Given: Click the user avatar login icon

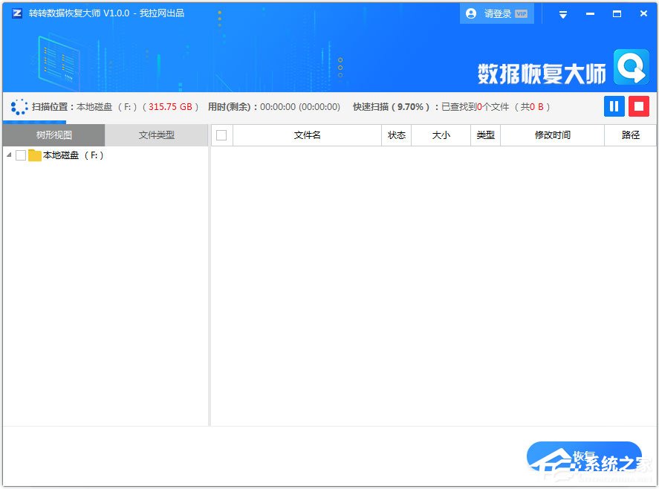Looking at the screenshot, I should (x=471, y=13).
